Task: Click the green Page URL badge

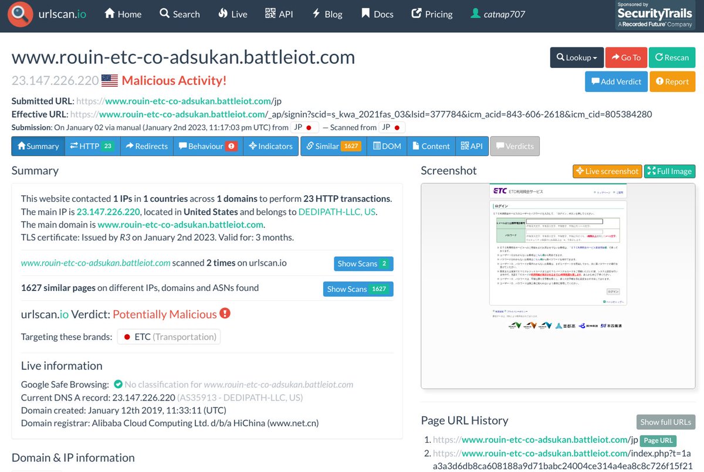Action: click(658, 440)
